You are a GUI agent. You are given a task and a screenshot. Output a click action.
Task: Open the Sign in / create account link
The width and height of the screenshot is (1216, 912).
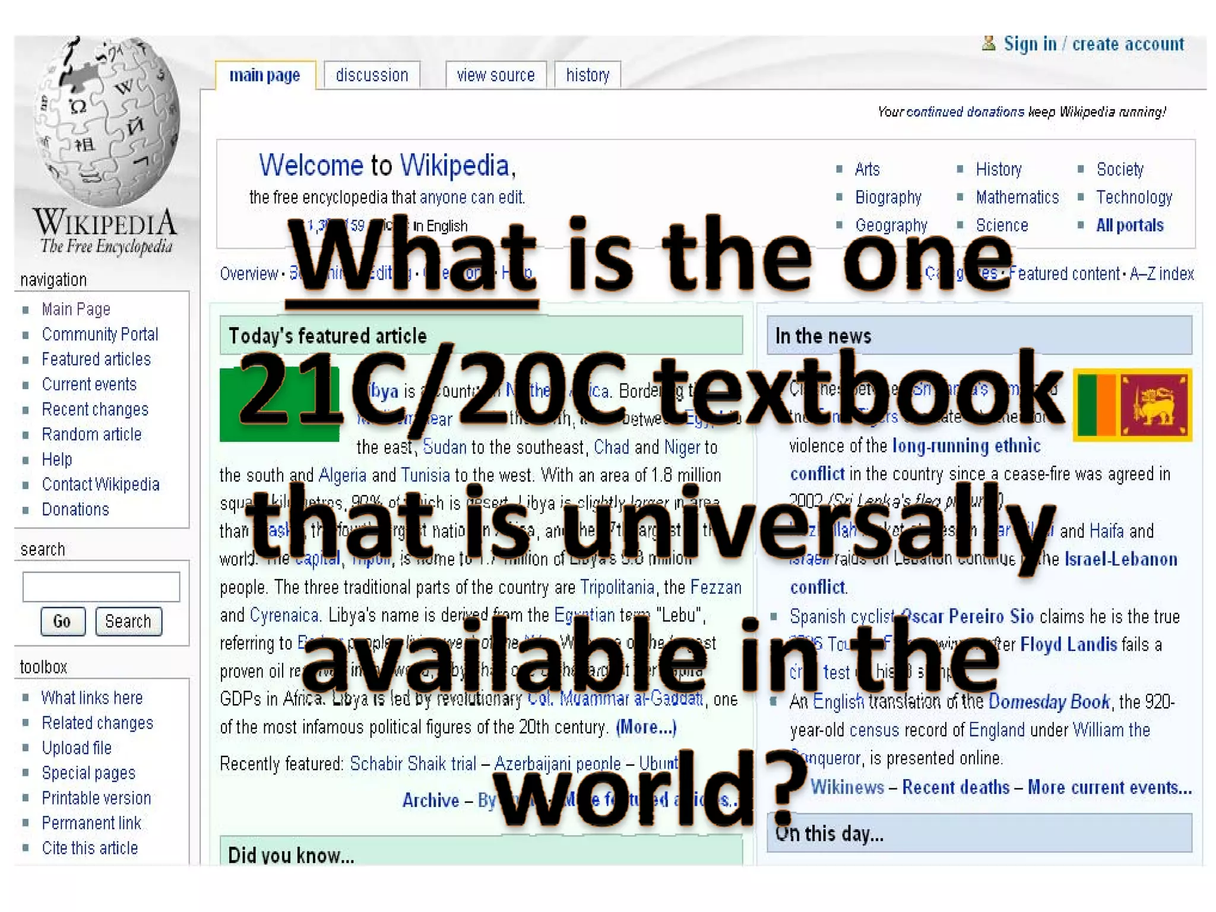click(x=1093, y=44)
